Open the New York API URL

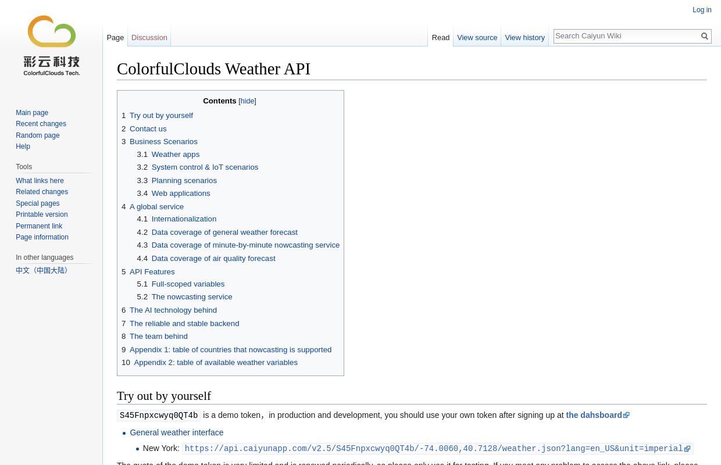pyautogui.click(x=437, y=449)
